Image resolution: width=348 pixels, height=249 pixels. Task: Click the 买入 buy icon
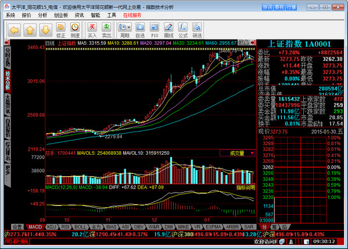[92, 30]
